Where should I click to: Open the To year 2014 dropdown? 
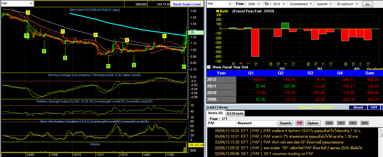coord(283,4)
